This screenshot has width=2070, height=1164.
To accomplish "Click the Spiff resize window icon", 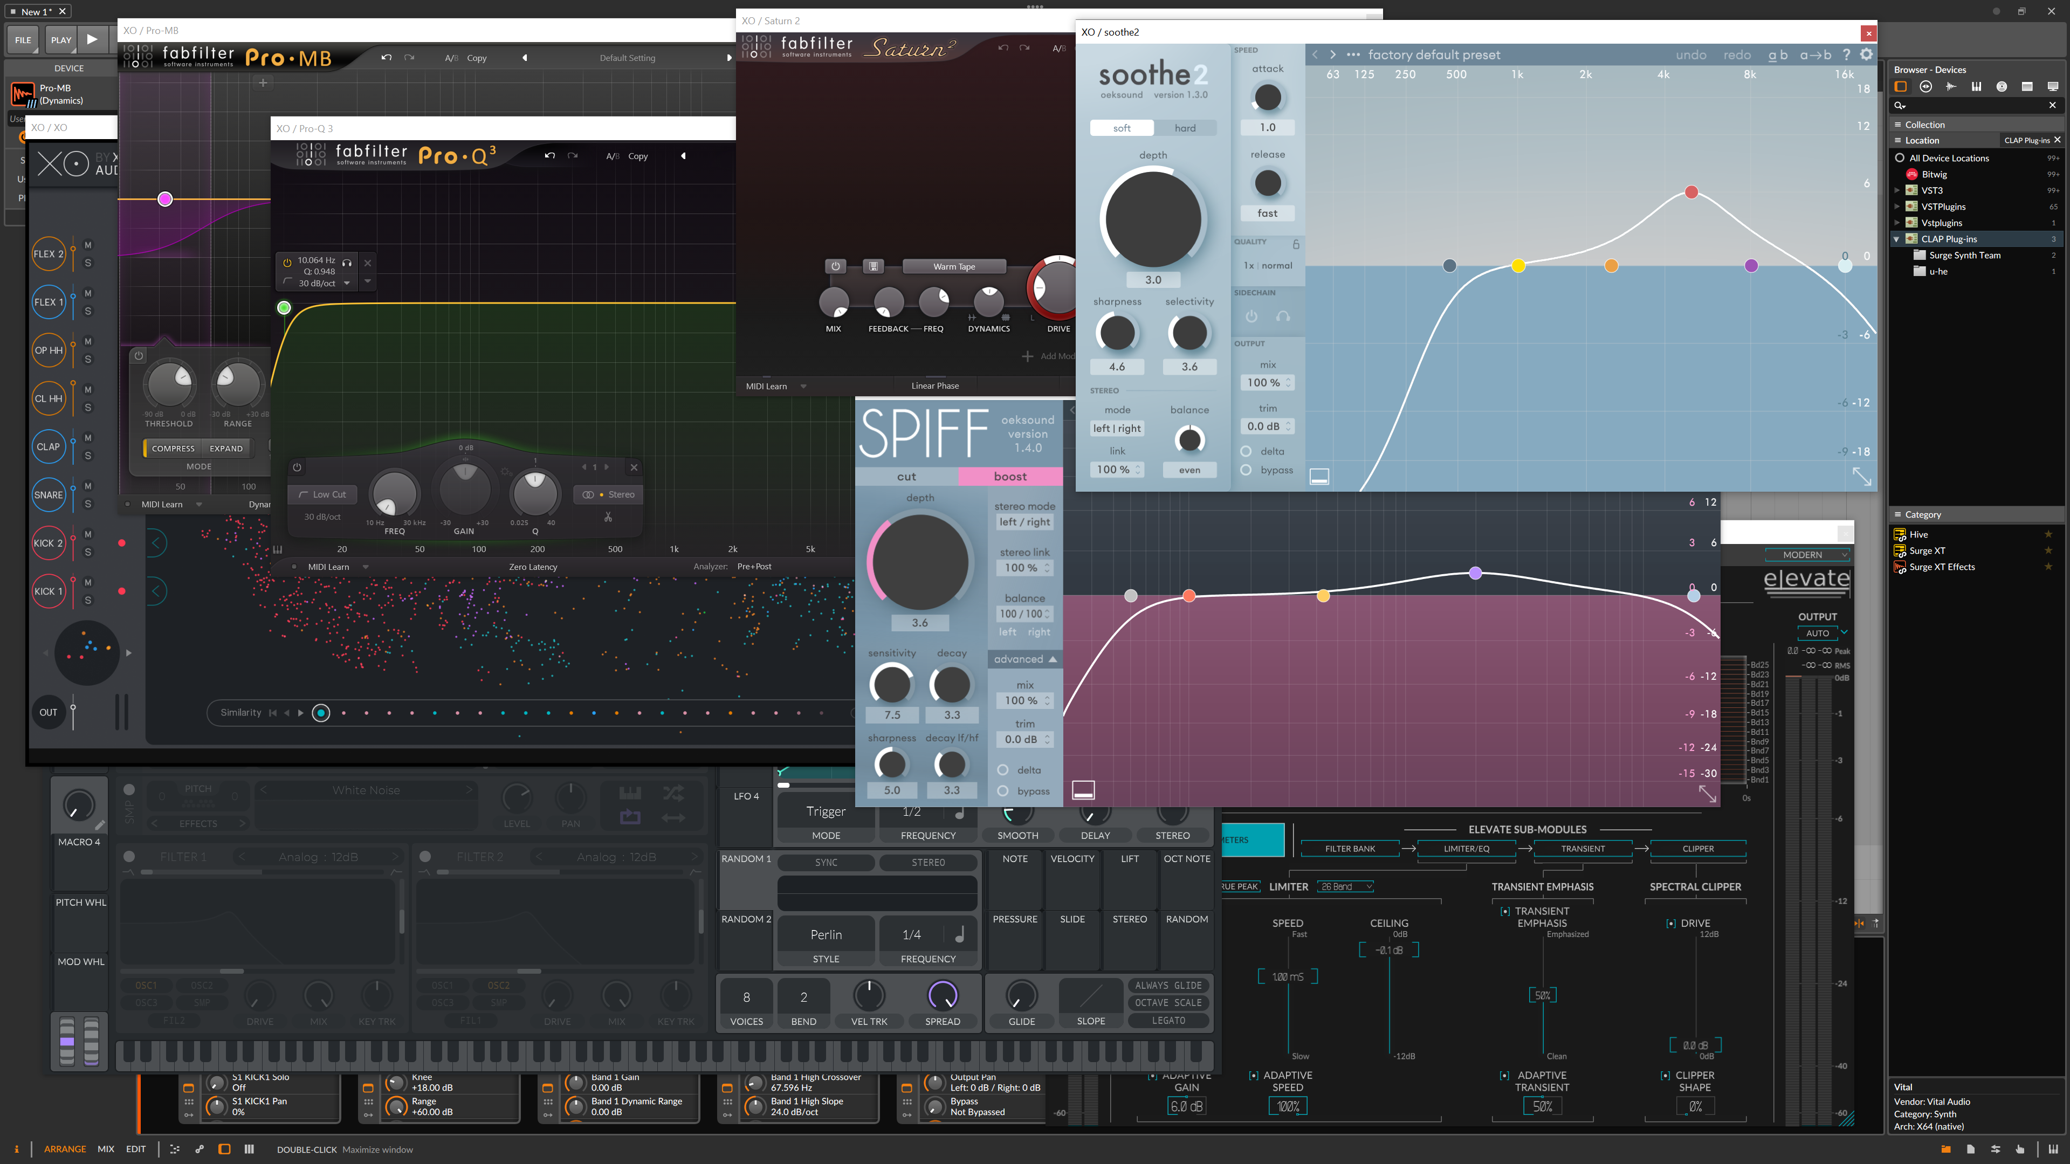I will pos(1707,794).
